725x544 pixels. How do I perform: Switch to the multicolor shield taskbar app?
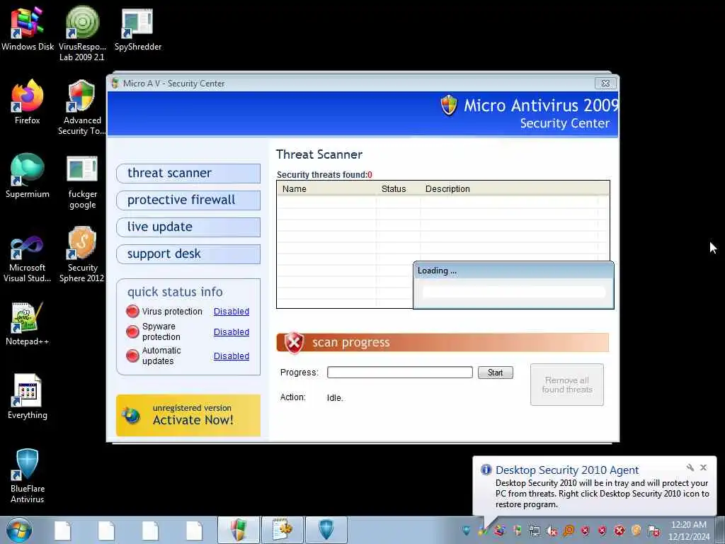239,530
